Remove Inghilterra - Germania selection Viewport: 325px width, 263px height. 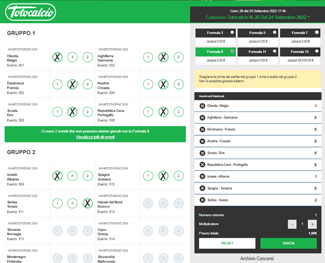point(202,118)
